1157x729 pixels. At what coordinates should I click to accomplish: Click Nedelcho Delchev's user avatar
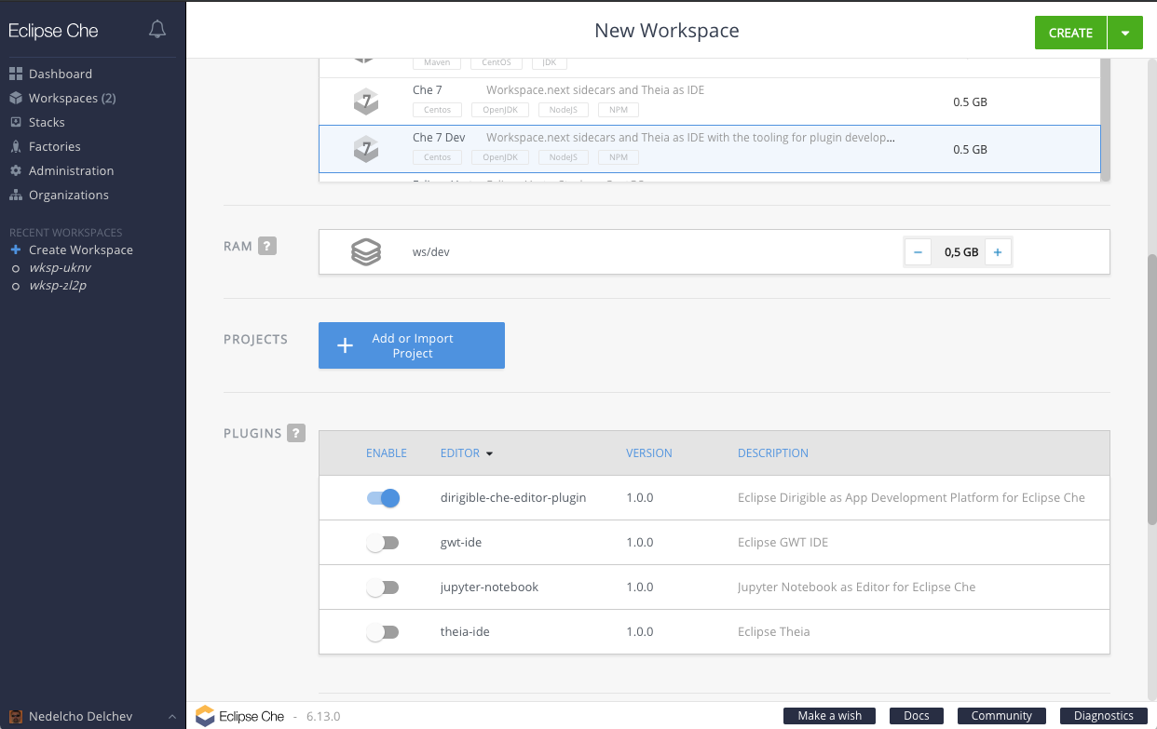click(16, 717)
